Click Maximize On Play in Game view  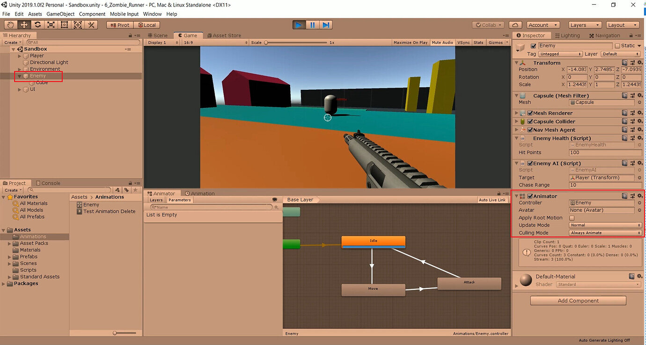coord(410,42)
